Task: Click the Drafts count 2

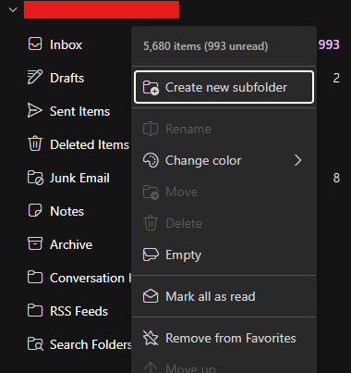Action: point(336,78)
